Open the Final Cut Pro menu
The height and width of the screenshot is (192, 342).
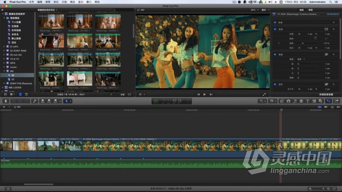click(17, 2)
